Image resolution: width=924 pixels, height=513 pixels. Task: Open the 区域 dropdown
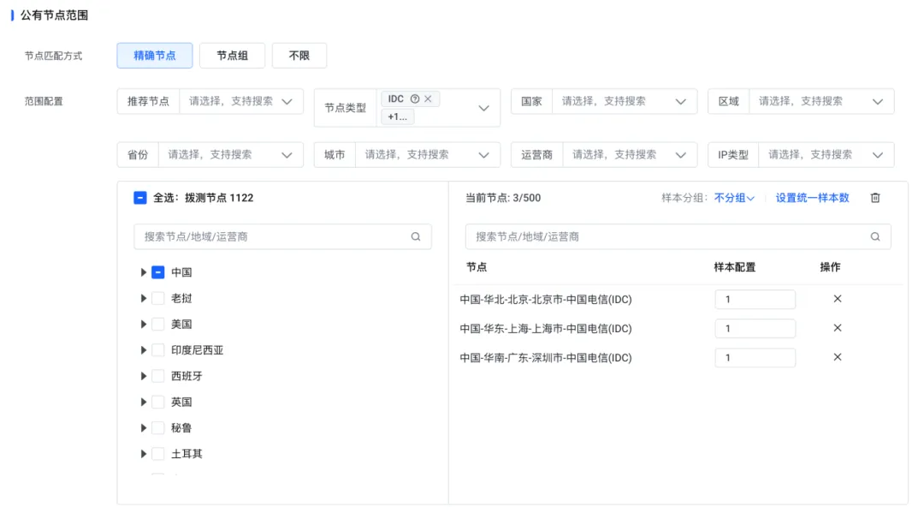tap(821, 101)
